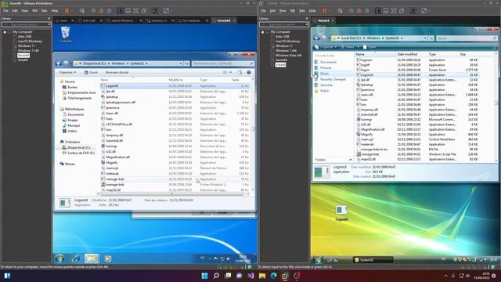501x282 pixels.
Task: Open File menu in left VMware window
Action: [5, 10]
